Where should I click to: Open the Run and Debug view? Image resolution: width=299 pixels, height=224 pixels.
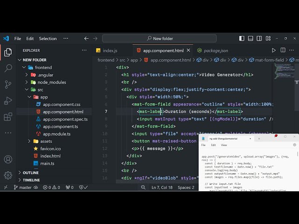8,100
